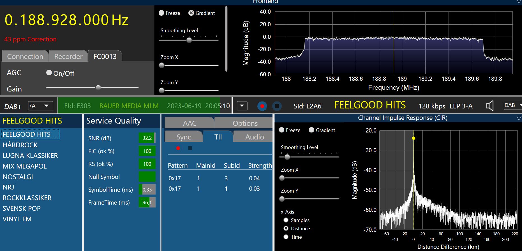The width and height of the screenshot is (522, 251).
Task: Switch to the Recorder tab
Action: coord(68,56)
